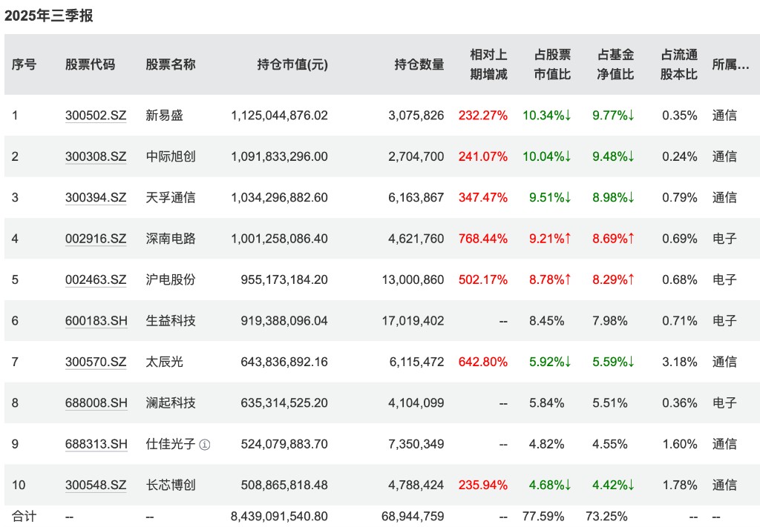760x527 pixels.
Task: Open stock code link 600183.SH
Action: 96,322
